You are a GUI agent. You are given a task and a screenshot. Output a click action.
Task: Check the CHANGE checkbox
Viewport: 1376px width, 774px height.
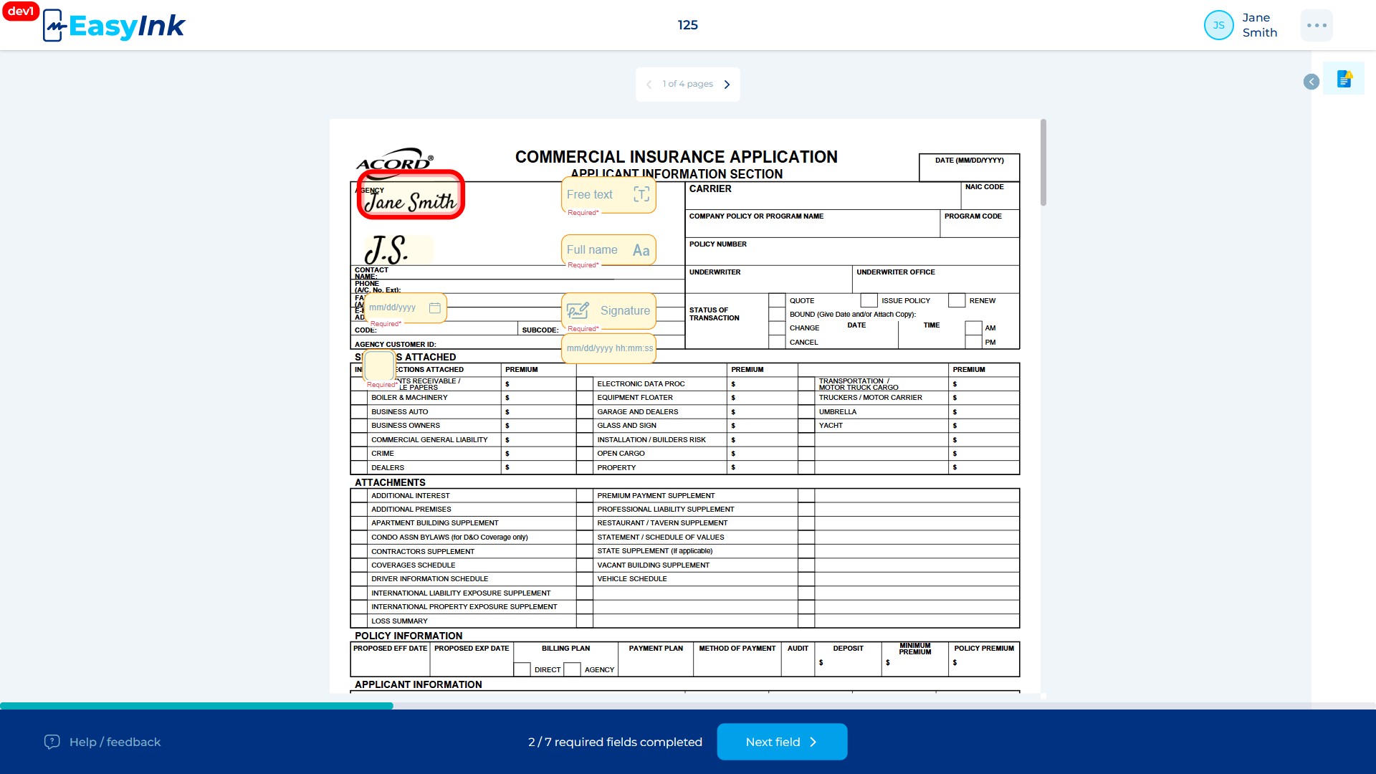point(777,328)
